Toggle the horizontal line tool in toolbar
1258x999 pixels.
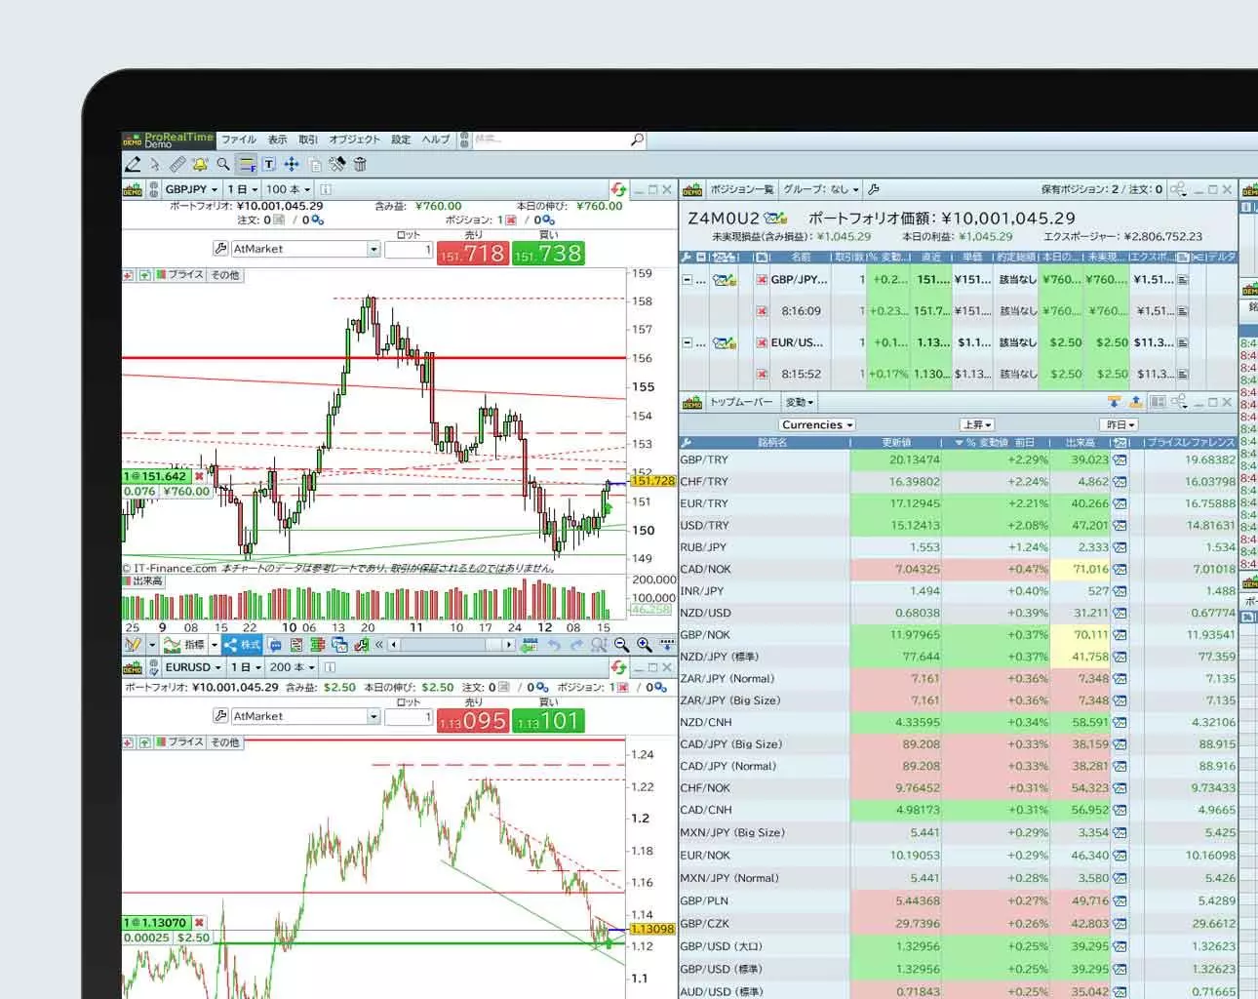click(247, 164)
